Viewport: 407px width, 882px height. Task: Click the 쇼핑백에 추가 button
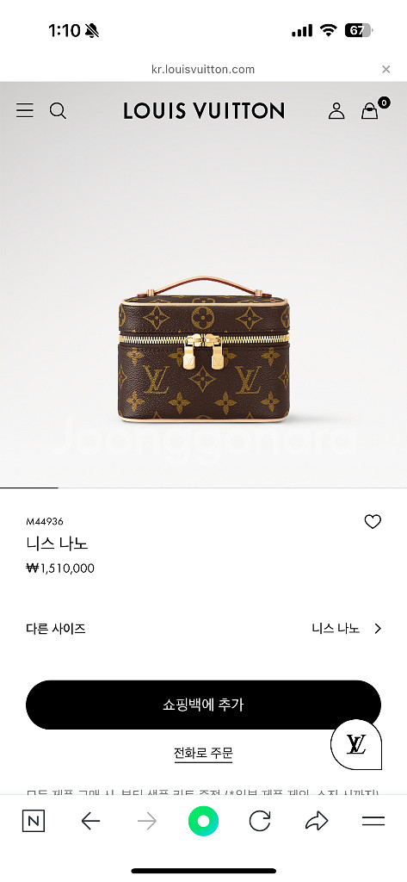pos(203,705)
